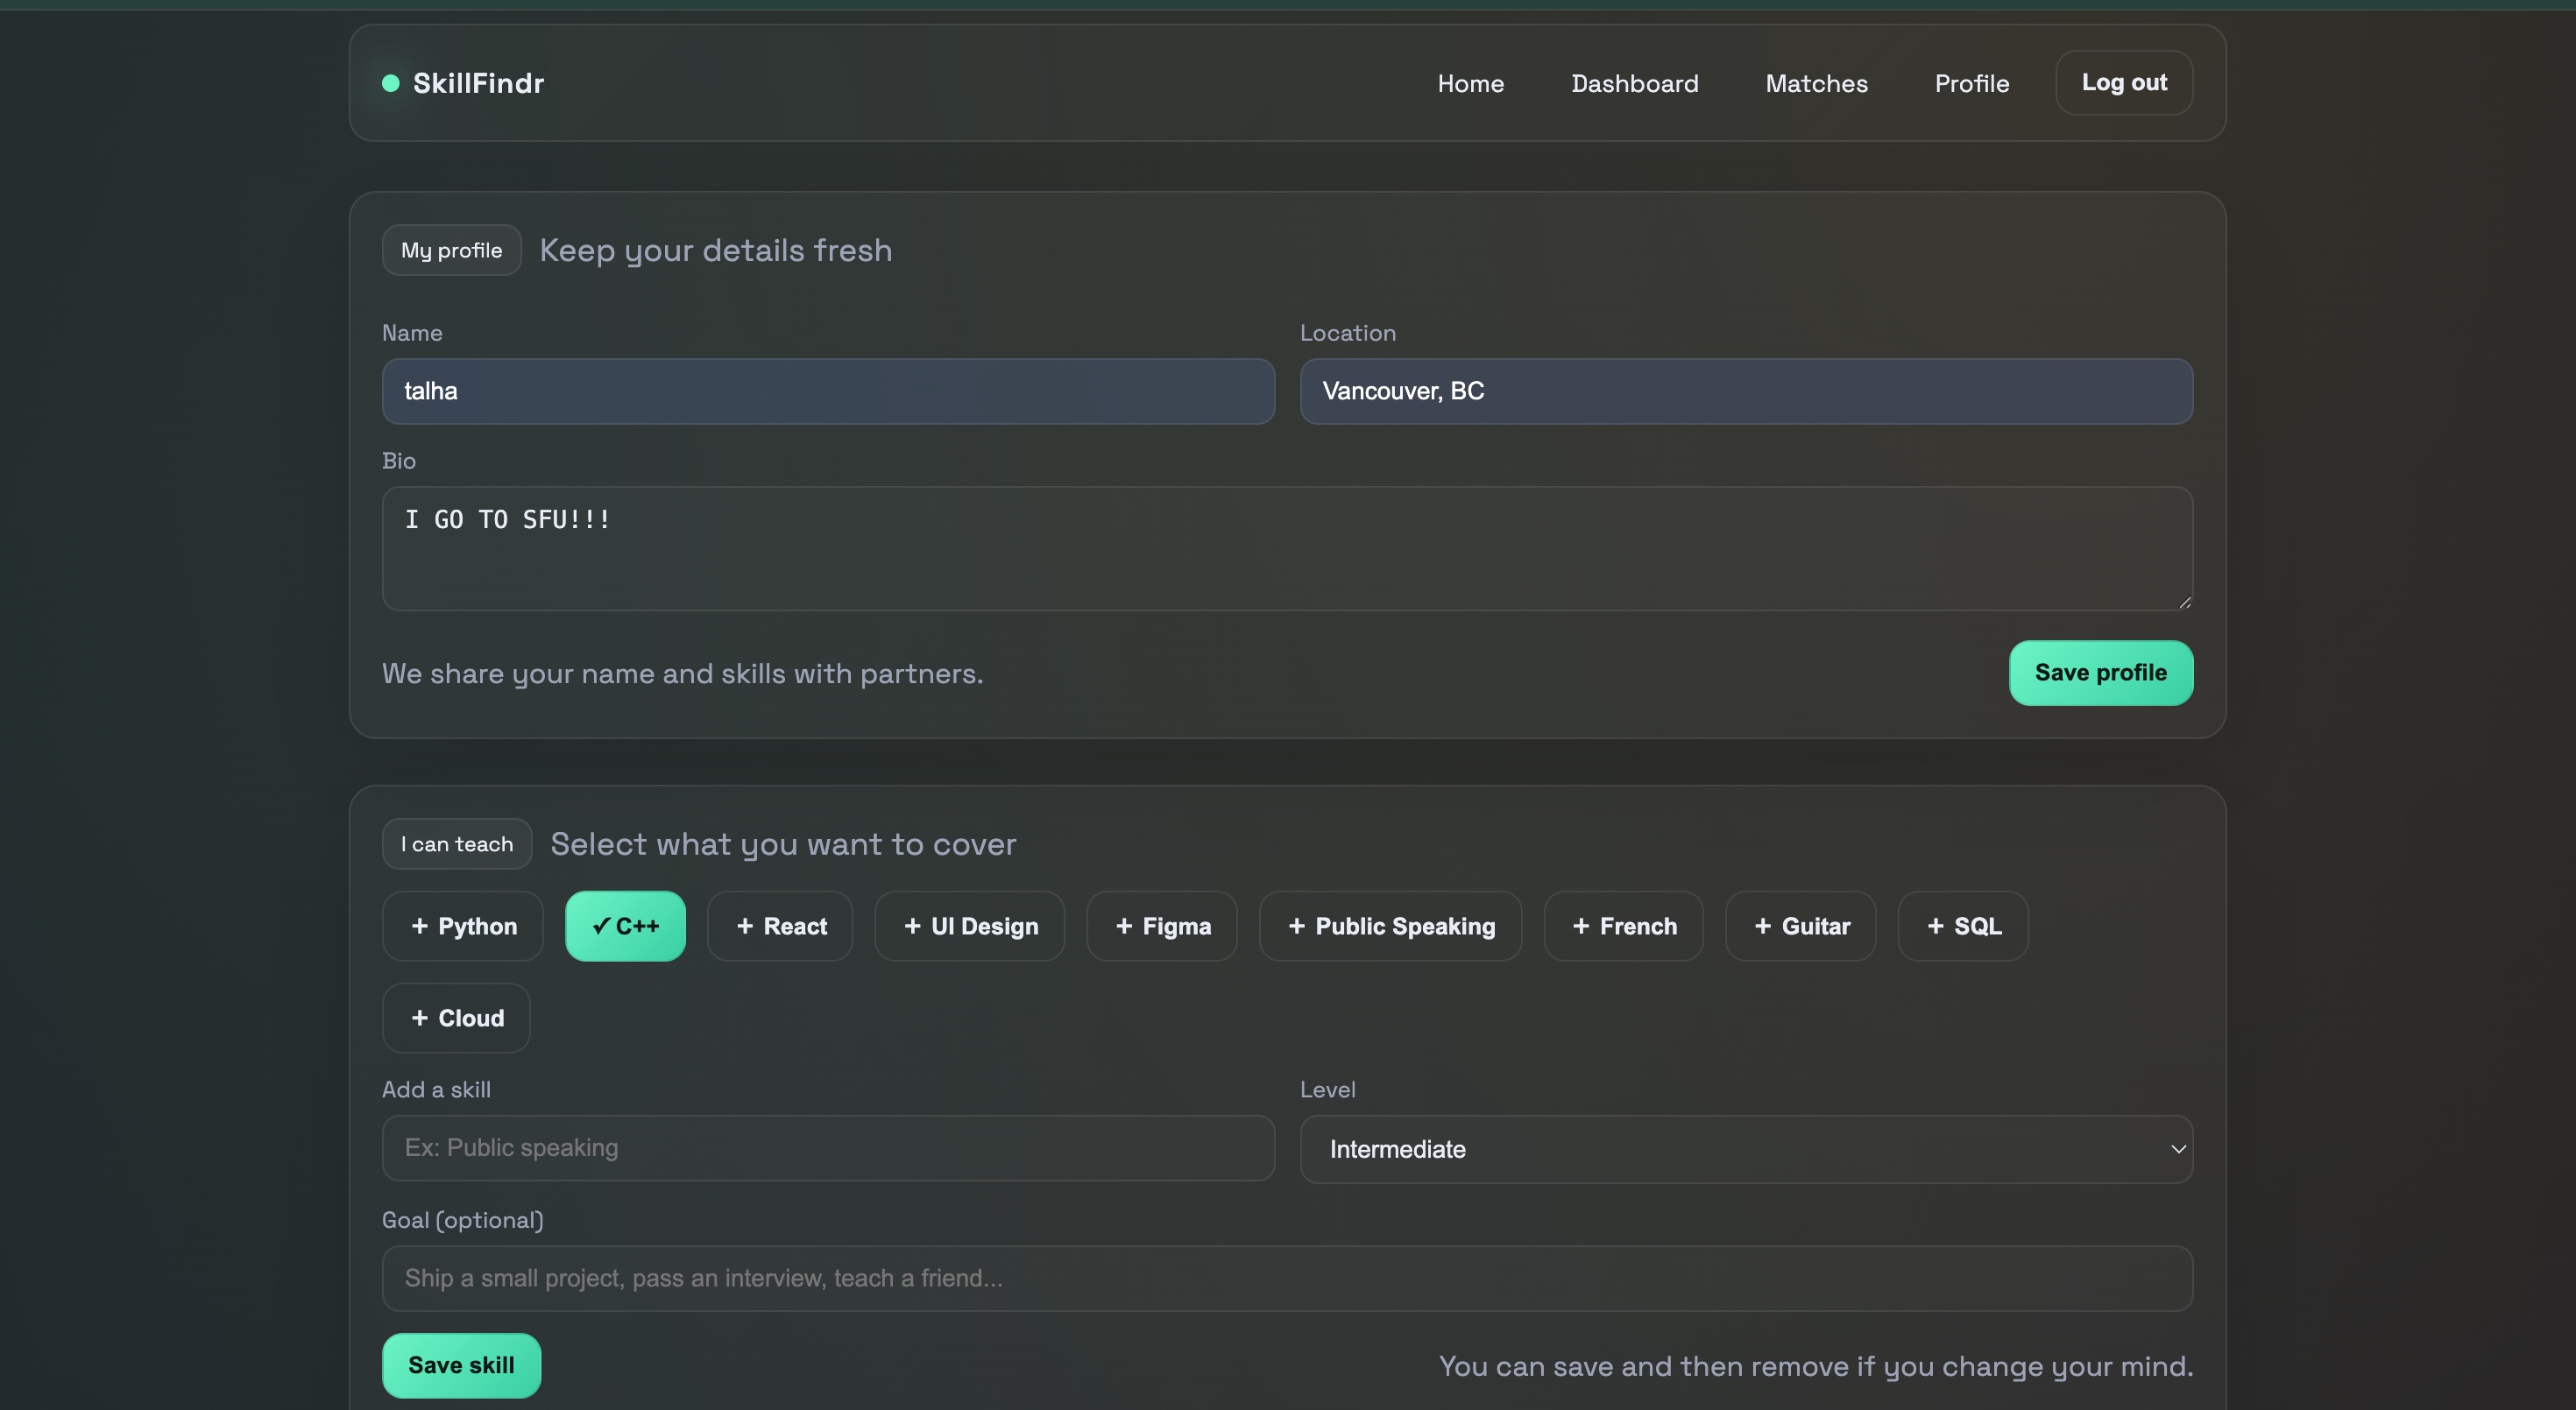Deselect the selected C++ skill chip
The width and height of the screenshot is (2576, 1410).
point(625,927)
